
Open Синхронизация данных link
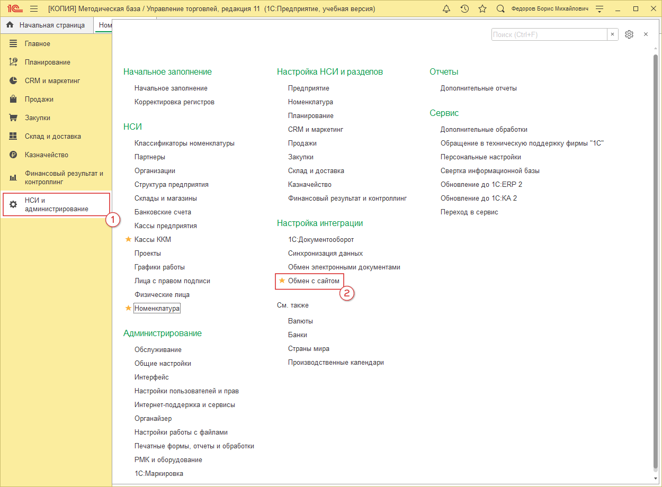(325, 253)
